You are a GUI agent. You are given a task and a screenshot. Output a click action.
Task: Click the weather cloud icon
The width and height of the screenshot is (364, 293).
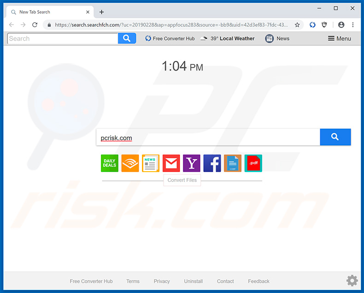(x=204, y=38)
